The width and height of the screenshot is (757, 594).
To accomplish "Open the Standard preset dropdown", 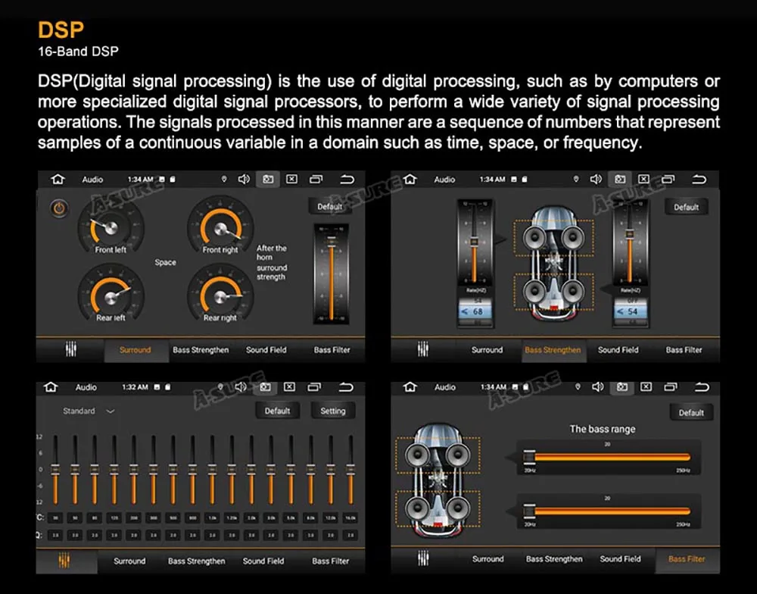I will pos(89,411).
